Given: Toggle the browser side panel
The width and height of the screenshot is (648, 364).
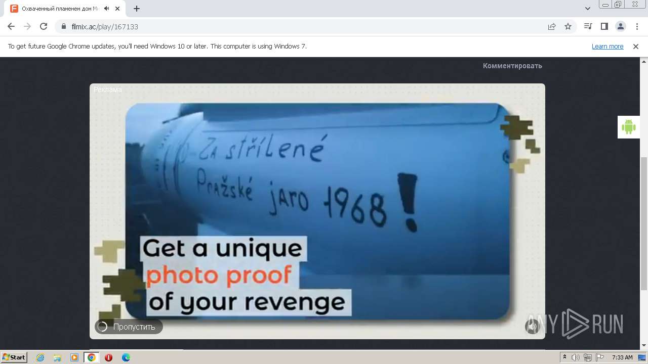Looking at the screenshot, I should pyautogui.click(x=604, y=26).
